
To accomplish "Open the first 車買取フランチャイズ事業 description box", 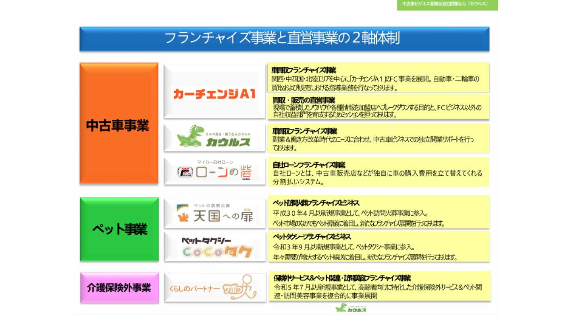I will coord(378,78).
